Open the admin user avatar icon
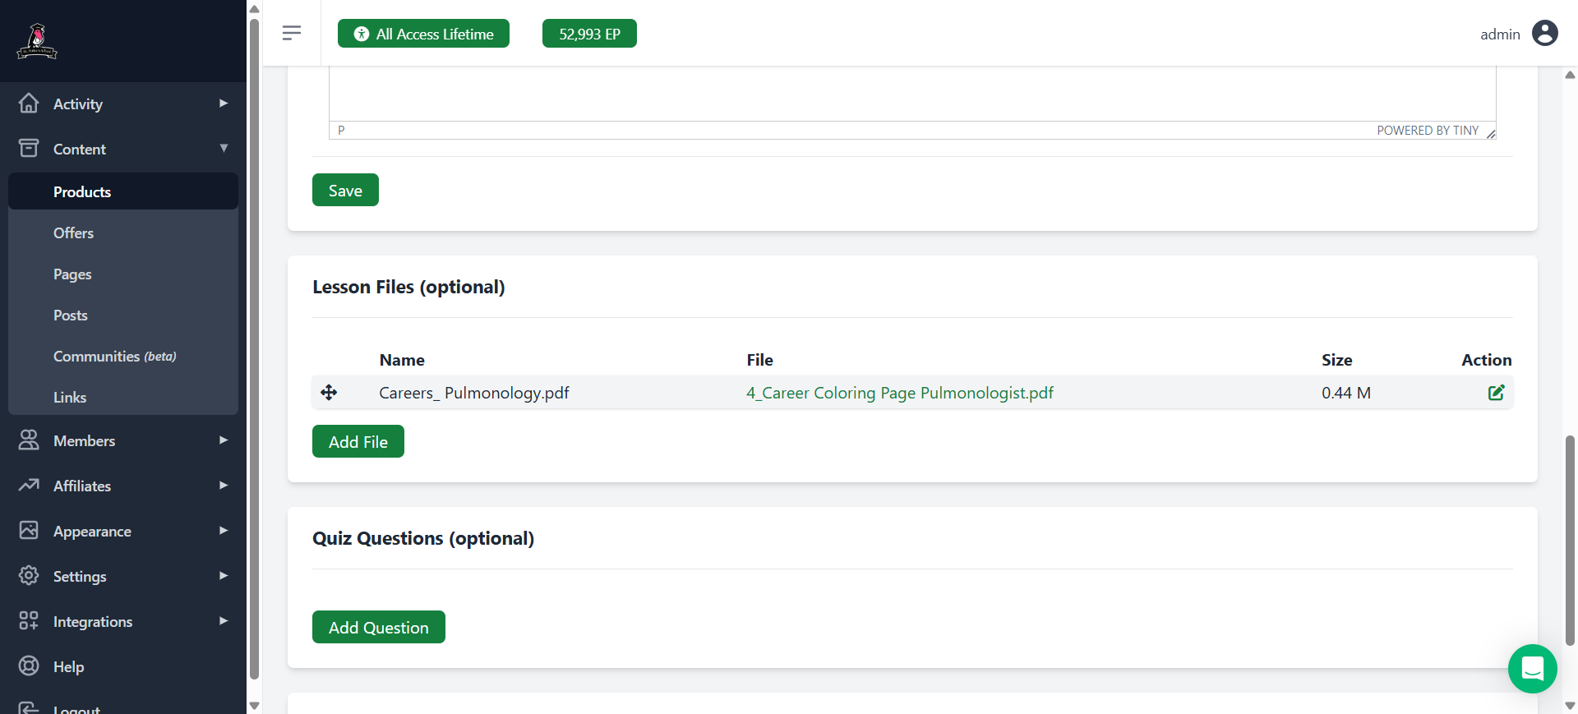 (x=1544, y=34)
